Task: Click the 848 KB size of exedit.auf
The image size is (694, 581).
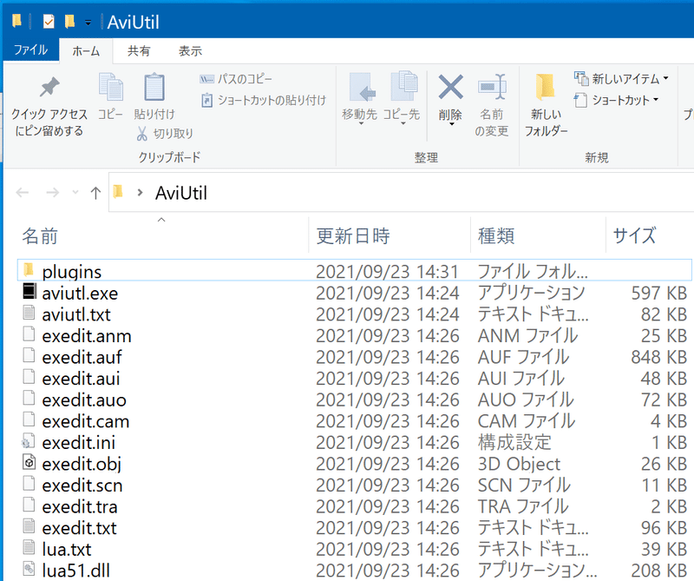Action: 659,357
